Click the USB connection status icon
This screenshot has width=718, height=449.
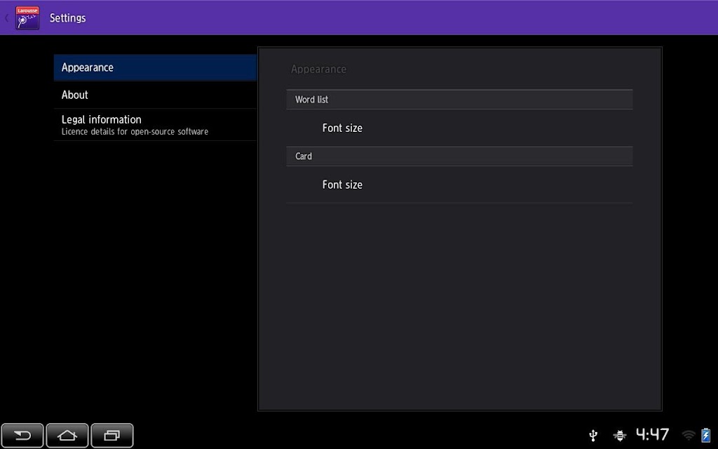point(593,435)
